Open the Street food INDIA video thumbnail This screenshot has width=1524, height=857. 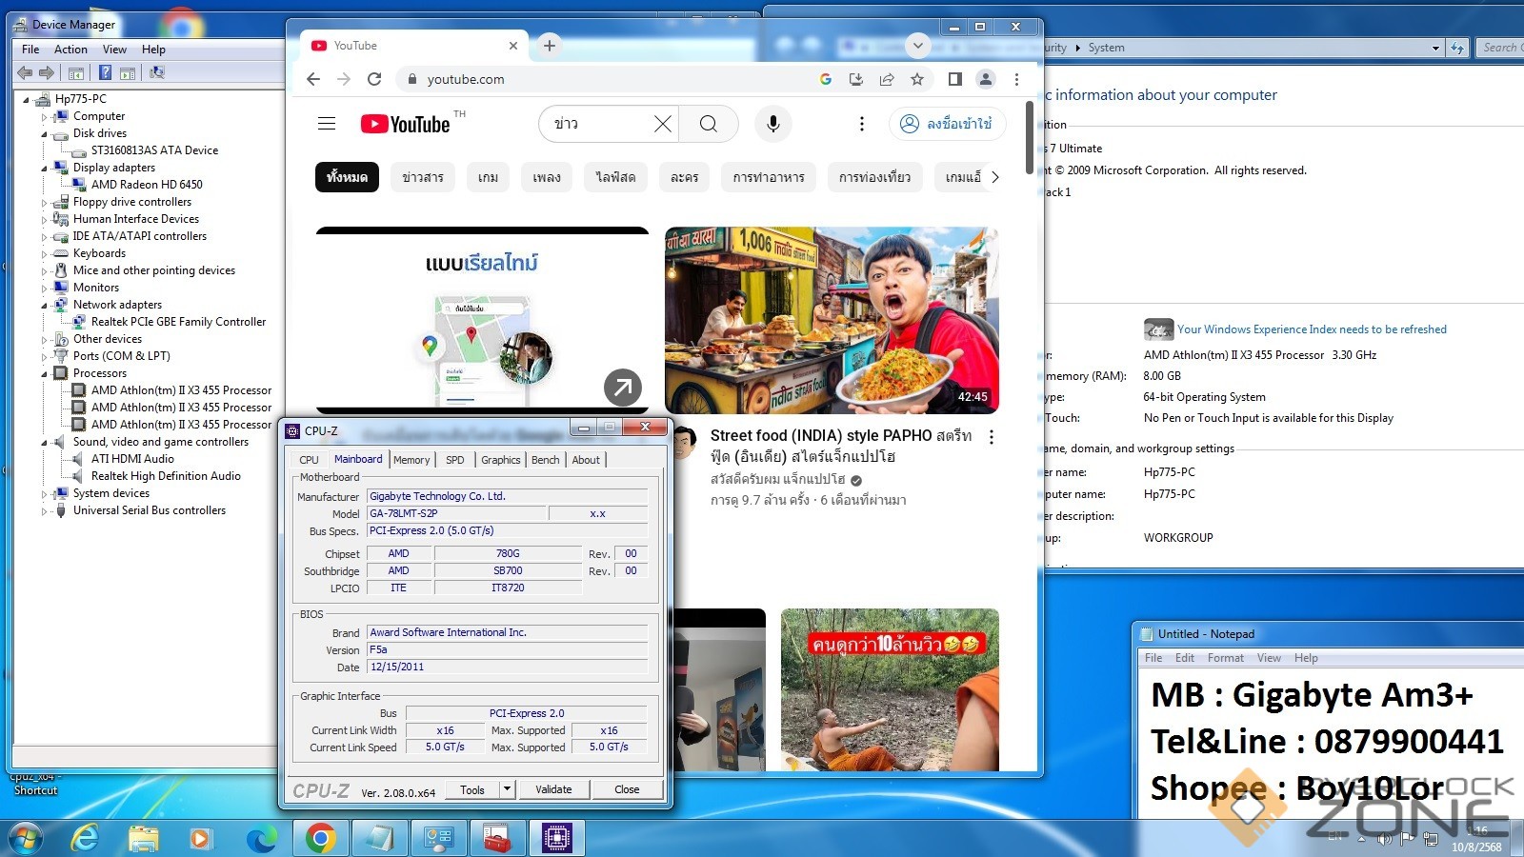(832, 320)
